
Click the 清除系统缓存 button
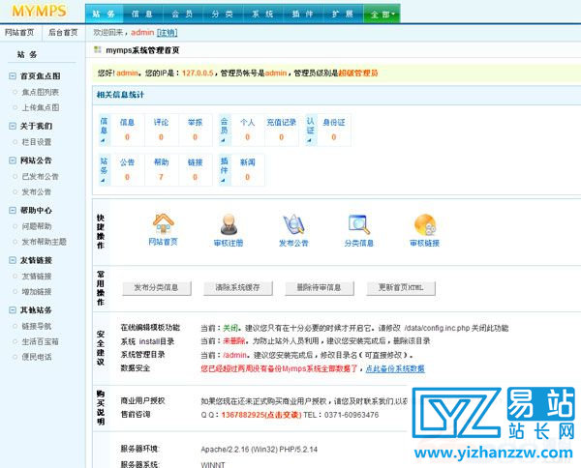click(238, 288)
